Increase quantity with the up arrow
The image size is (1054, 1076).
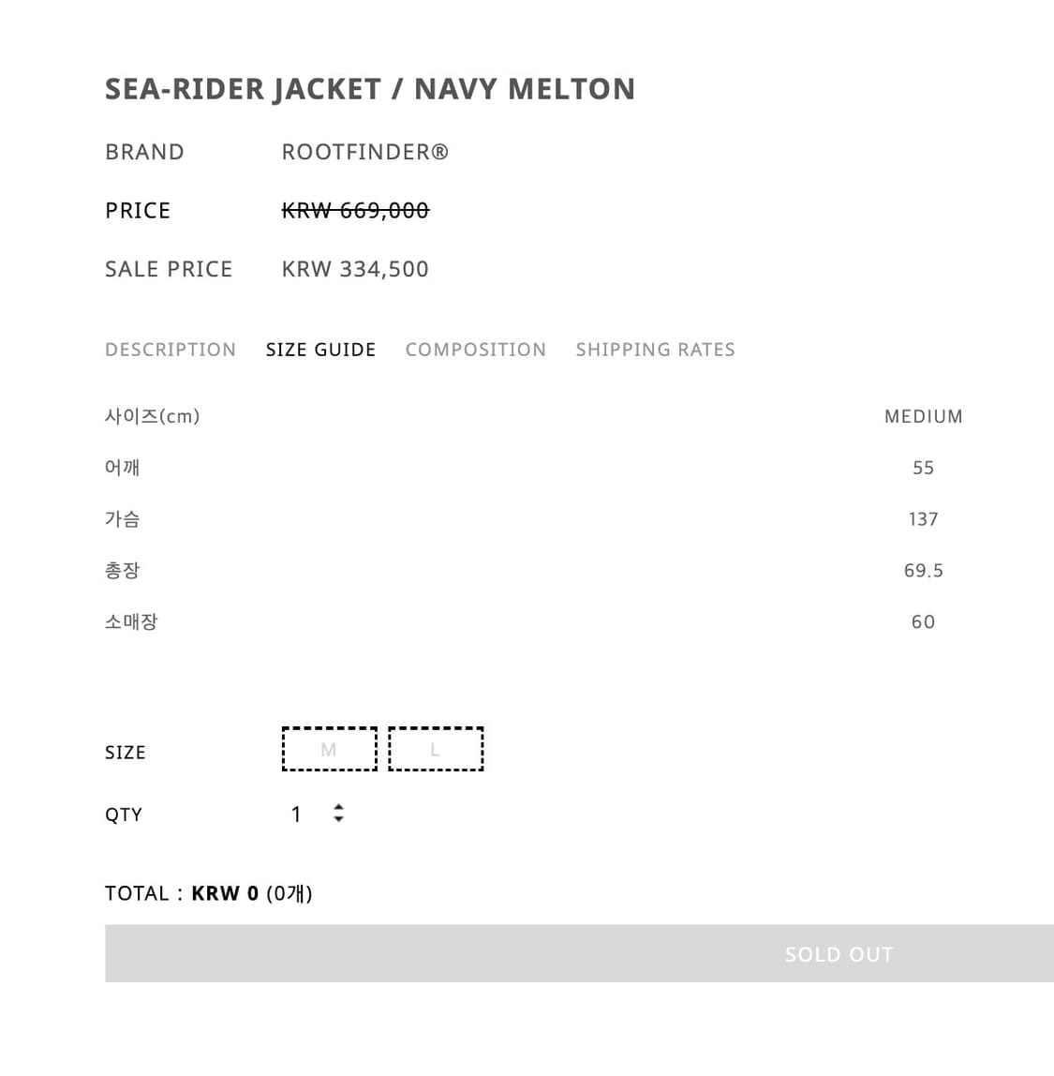338,807
